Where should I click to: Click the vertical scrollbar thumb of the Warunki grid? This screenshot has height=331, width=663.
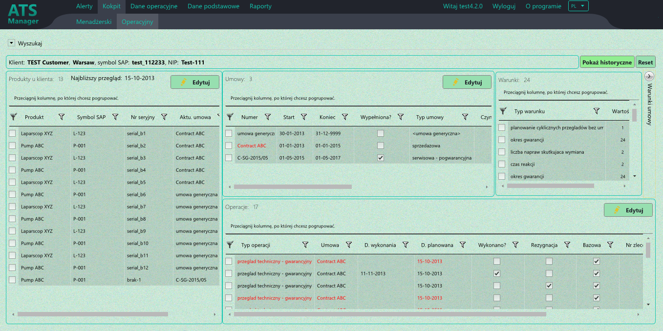[634, 115]
